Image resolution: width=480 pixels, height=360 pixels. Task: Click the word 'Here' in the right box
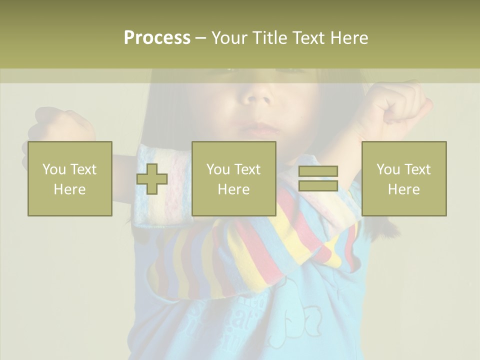(403, 189)
